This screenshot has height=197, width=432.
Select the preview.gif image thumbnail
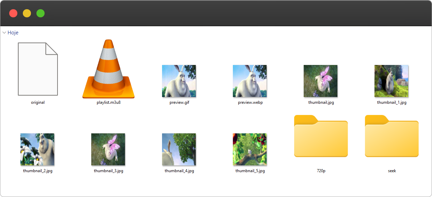(179, 81)
